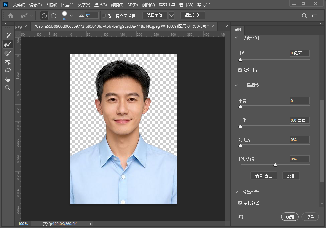Close the first peg document tab
The image size is (326, 228).
point(26,26)
